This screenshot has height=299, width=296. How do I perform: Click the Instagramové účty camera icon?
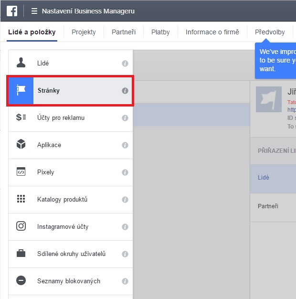click(21, 226)
